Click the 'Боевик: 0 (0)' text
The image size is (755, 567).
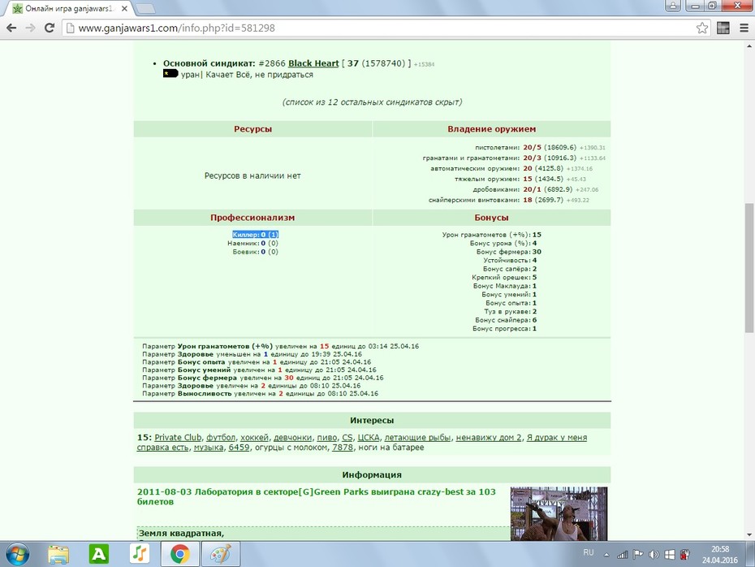coord(255,252)
